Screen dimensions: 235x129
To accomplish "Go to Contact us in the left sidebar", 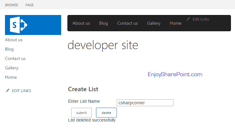I will [15, 58].
